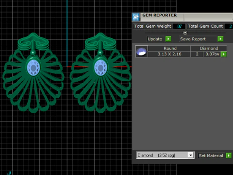
Task: Click the Total Gem Weight value .07
Action: [179, 26]
